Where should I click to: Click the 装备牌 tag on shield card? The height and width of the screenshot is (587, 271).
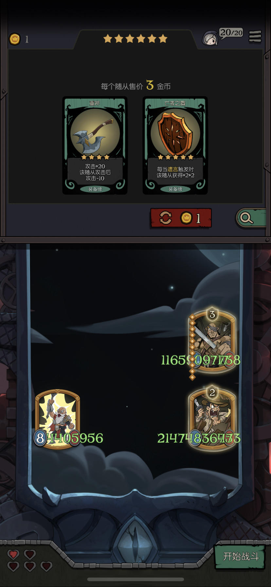click(x=175, y=189)
